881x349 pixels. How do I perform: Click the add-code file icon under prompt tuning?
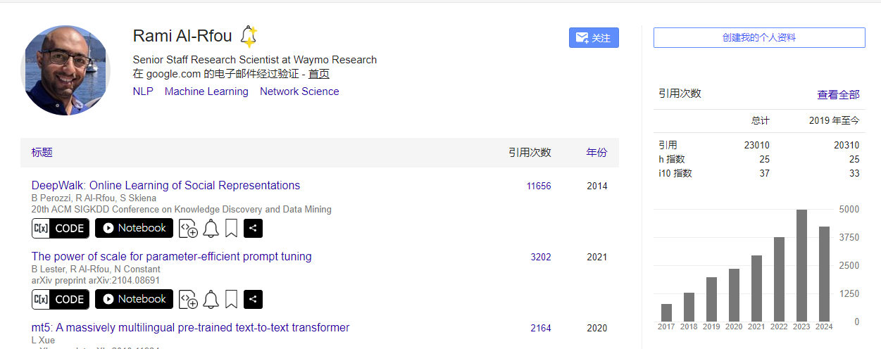[188, 299]
